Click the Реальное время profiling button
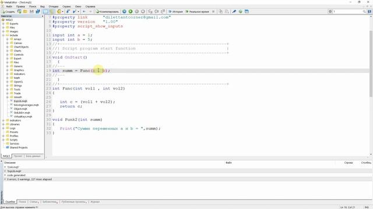Screen dimensions: 373x209 click(x=197, y=12)
